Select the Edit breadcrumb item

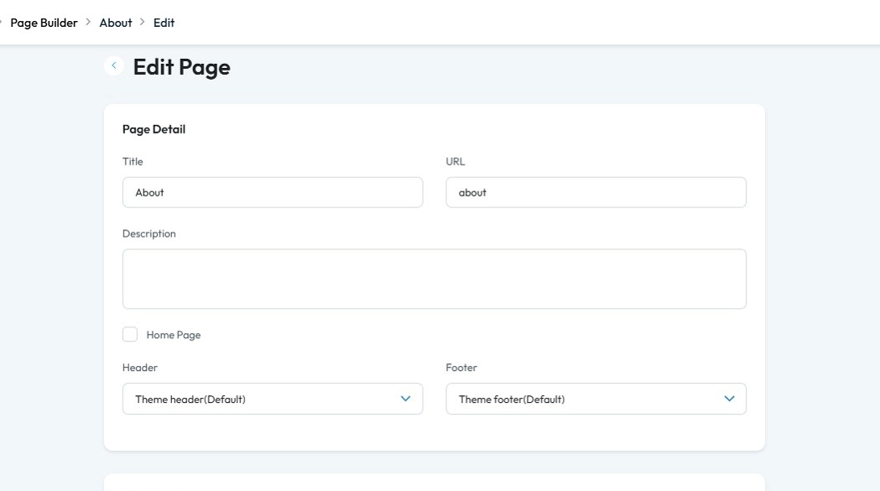click(164, 23)
